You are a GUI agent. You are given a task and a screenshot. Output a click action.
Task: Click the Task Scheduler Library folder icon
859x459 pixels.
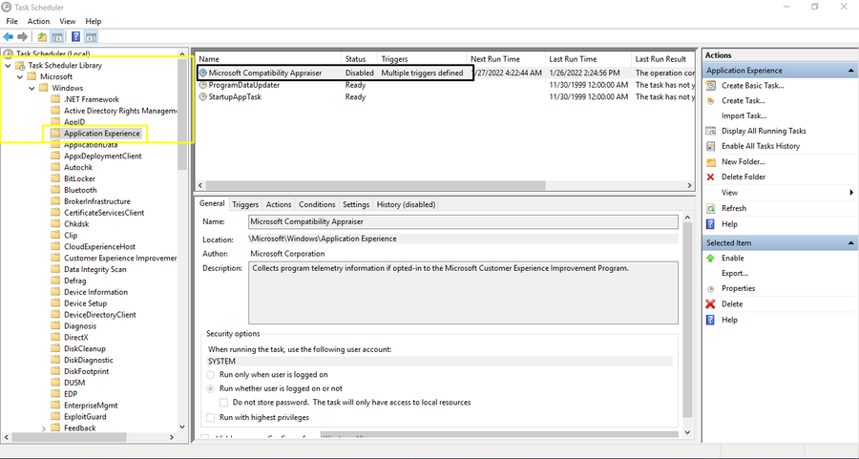point(20,65)
